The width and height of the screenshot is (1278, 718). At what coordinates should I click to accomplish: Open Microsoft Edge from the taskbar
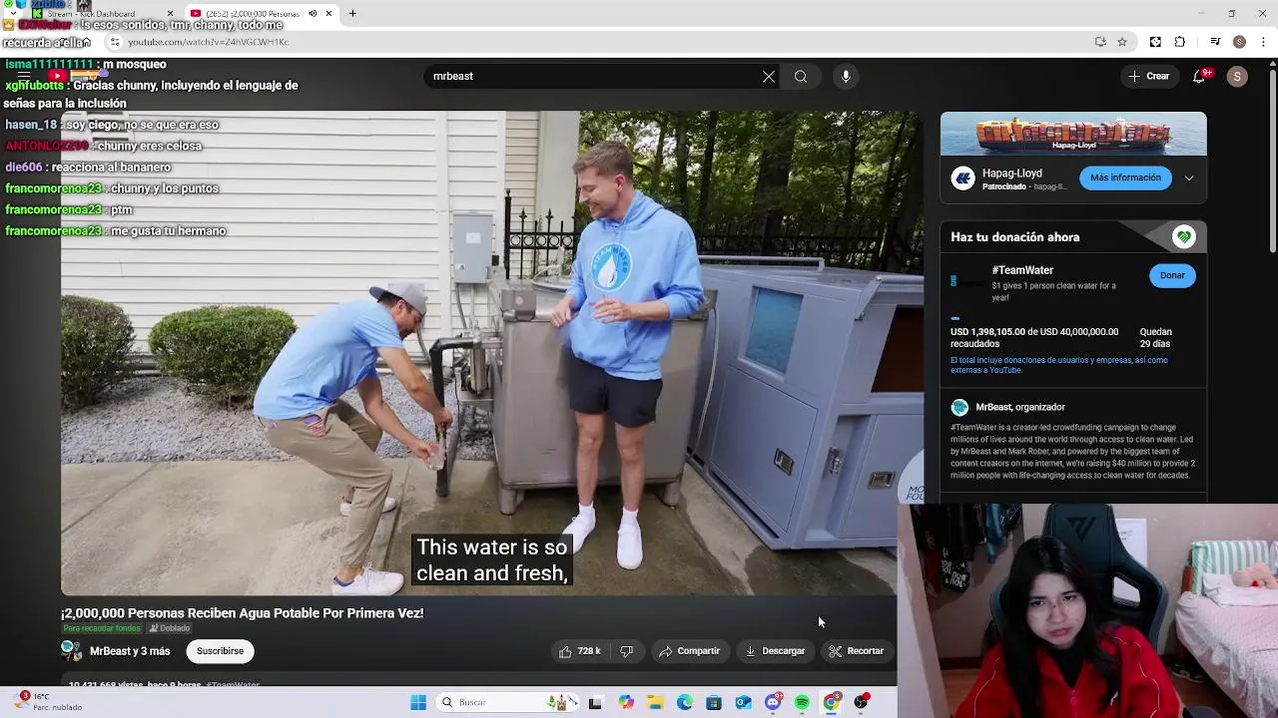click(x=685, y=702)
